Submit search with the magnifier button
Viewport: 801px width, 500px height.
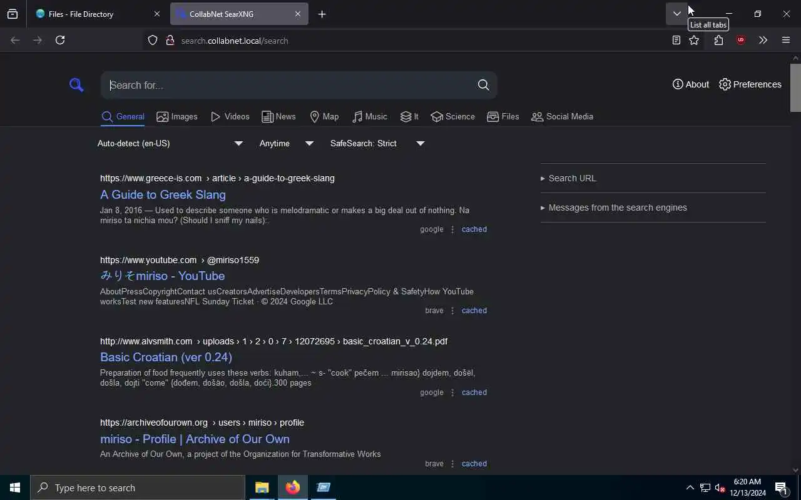483,85
